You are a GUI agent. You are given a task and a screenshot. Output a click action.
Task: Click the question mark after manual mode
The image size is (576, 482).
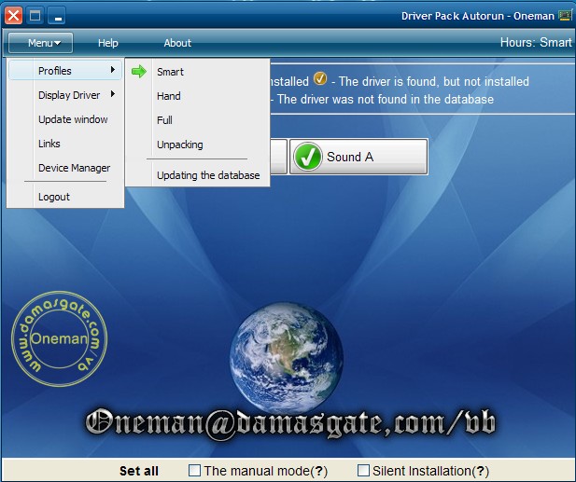tap(319, 471)
